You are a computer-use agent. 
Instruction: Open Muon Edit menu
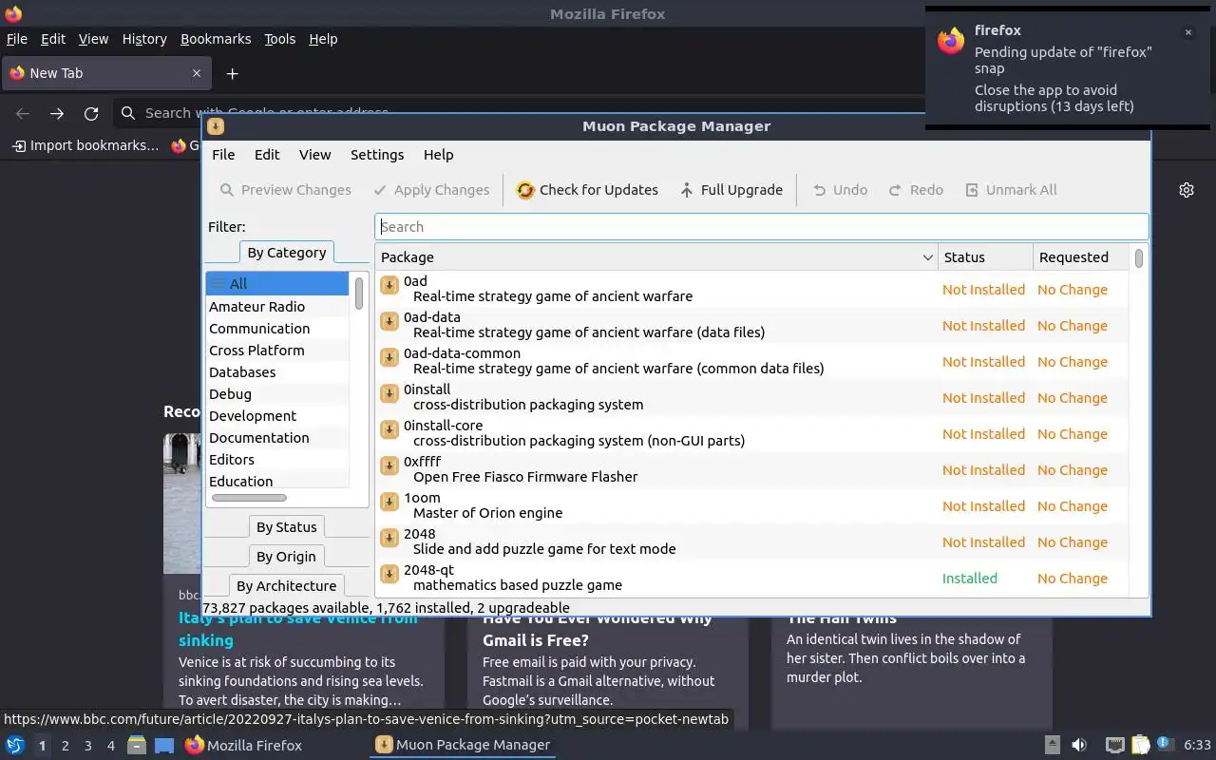click(x=267, y=155)
